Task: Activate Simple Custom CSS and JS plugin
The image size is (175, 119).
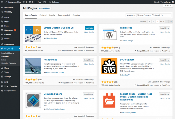Action: 89,28
